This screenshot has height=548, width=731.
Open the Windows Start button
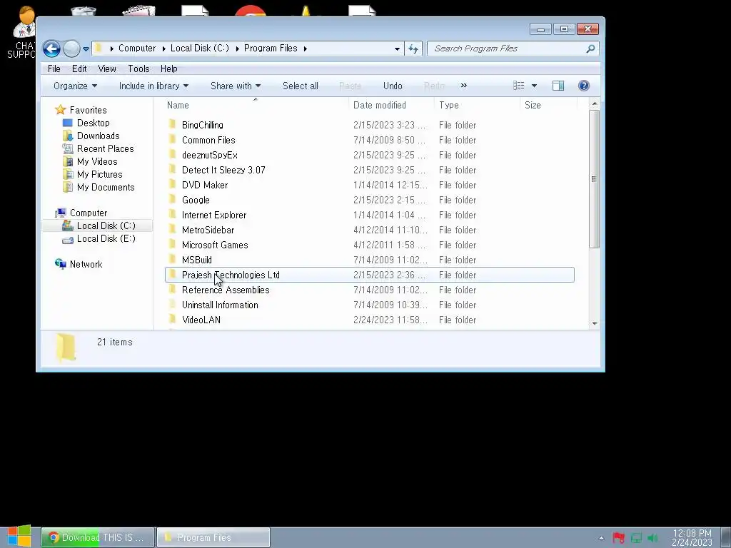pos(19,537)
